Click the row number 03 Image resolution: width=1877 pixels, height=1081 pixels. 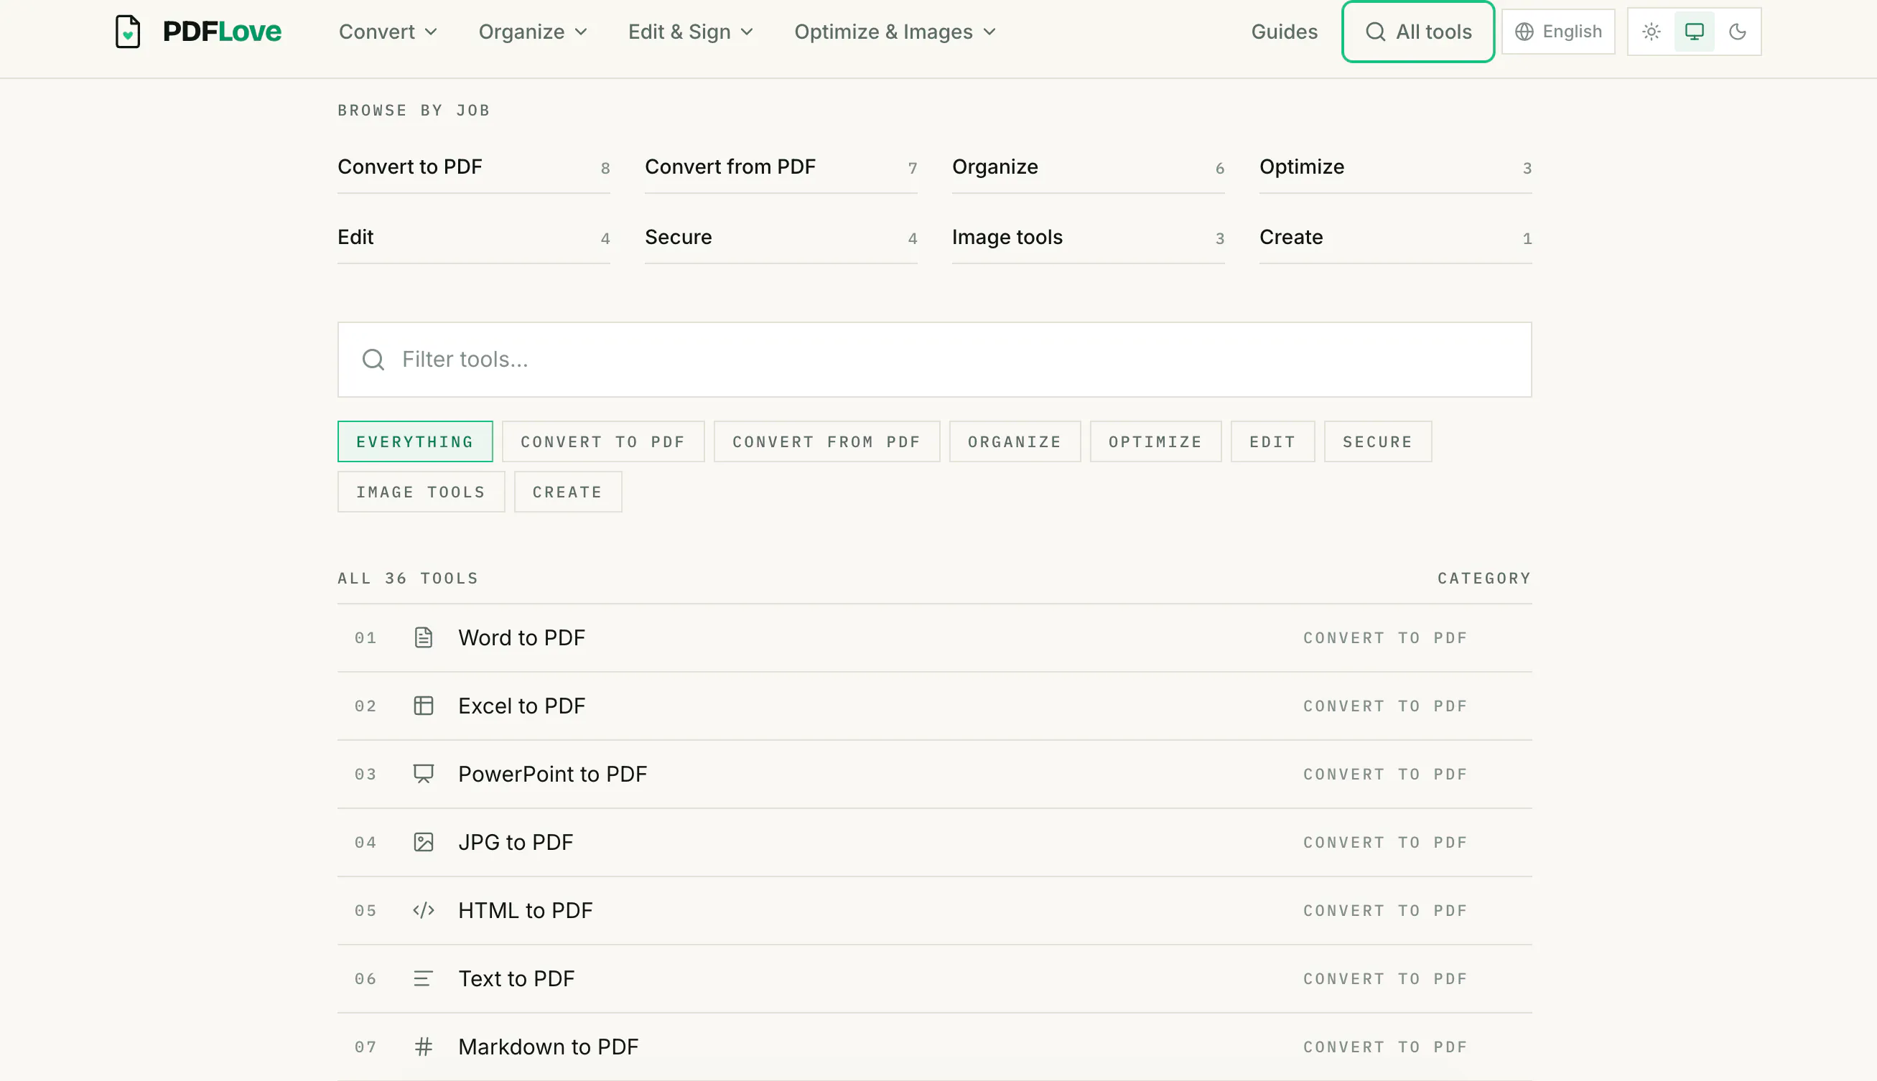[x=365, y=775]
